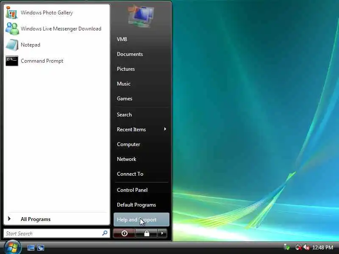Lock the computer with padlock button

[147, 233]
